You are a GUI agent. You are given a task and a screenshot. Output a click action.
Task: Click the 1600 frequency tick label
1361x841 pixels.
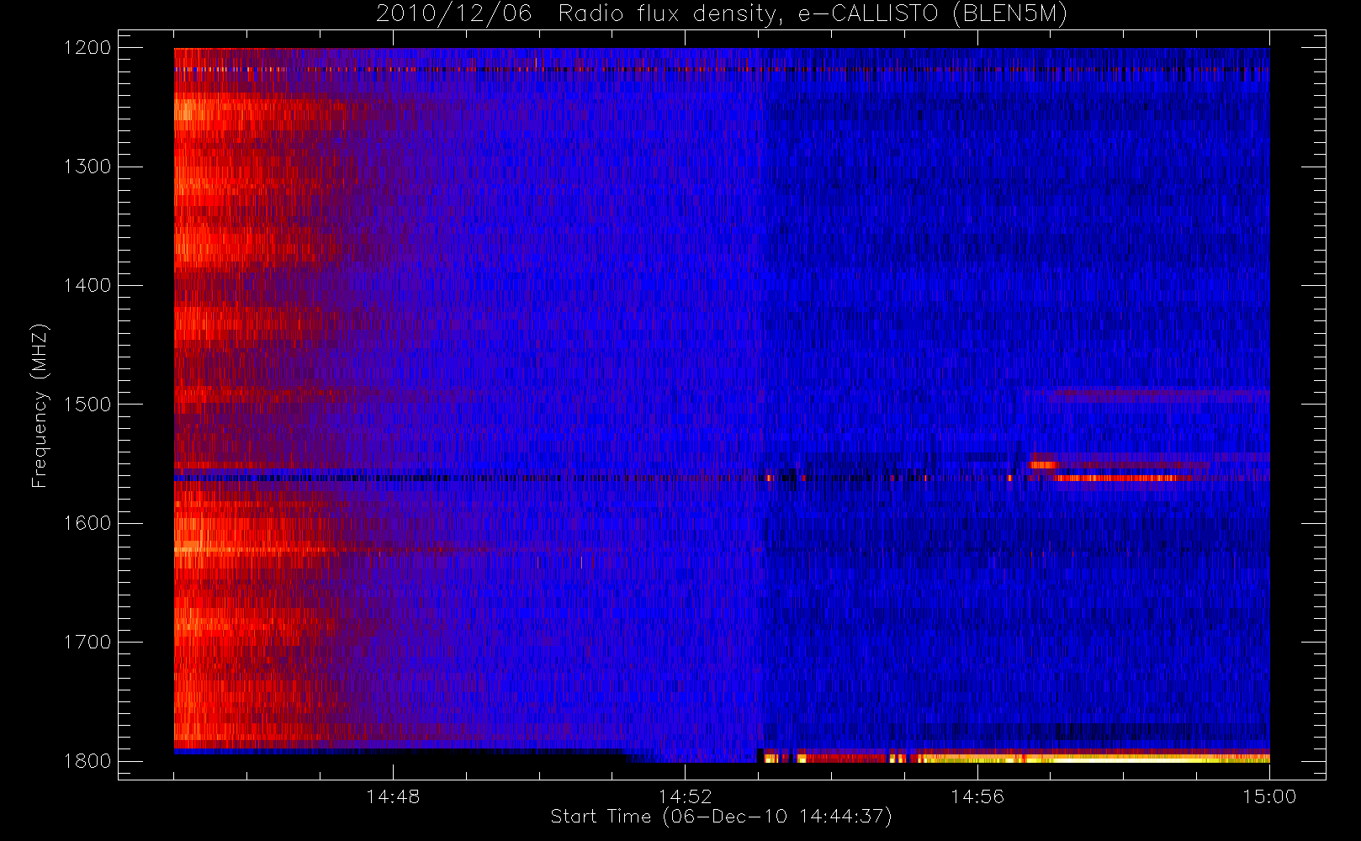point(87,523)
